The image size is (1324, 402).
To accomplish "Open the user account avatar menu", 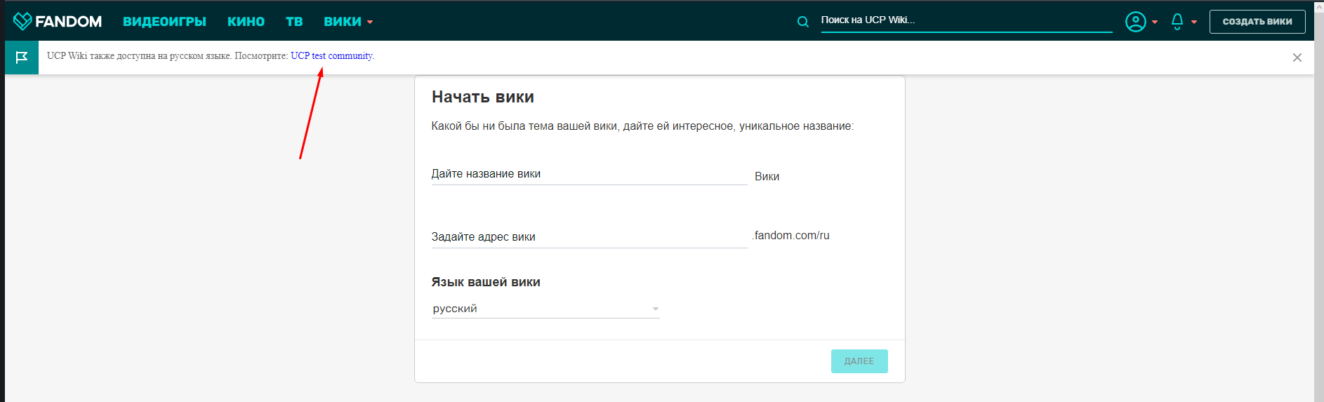I will coord(1135,22).
